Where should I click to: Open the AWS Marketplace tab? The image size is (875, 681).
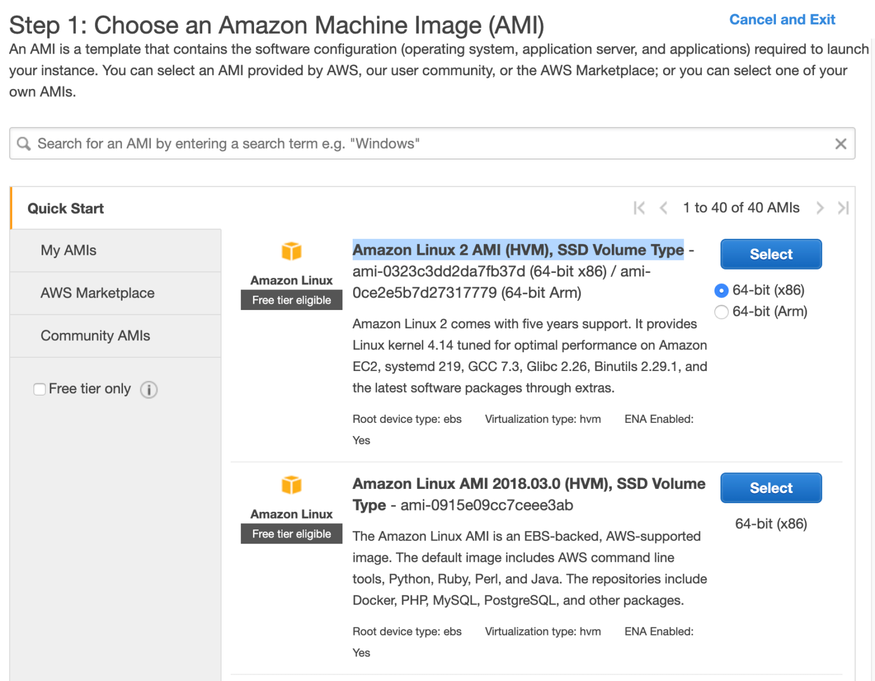[97, 293]
